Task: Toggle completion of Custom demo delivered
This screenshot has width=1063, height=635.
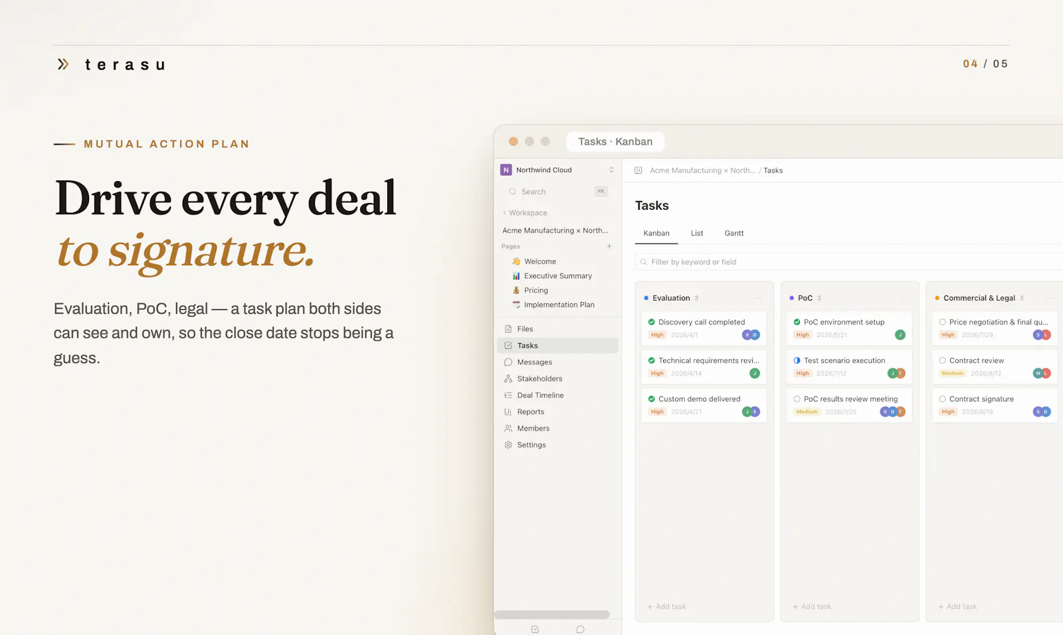Action: [652, 399]
